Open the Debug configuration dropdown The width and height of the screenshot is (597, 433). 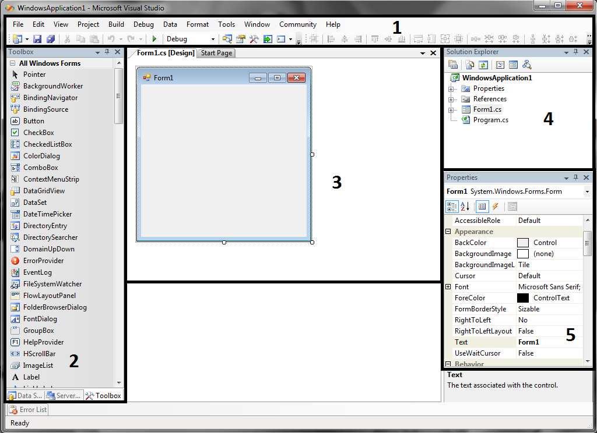click(x=213, y=39)
